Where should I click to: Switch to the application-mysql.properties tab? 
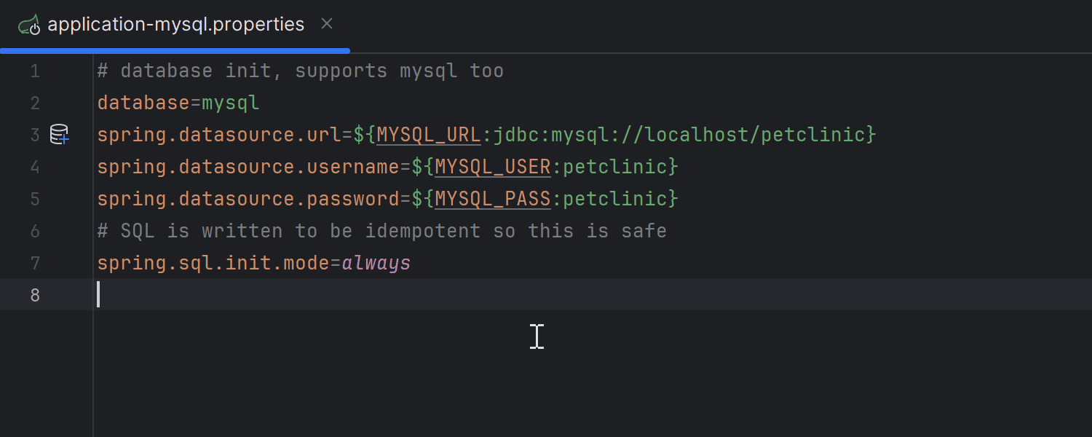point(175,23)
